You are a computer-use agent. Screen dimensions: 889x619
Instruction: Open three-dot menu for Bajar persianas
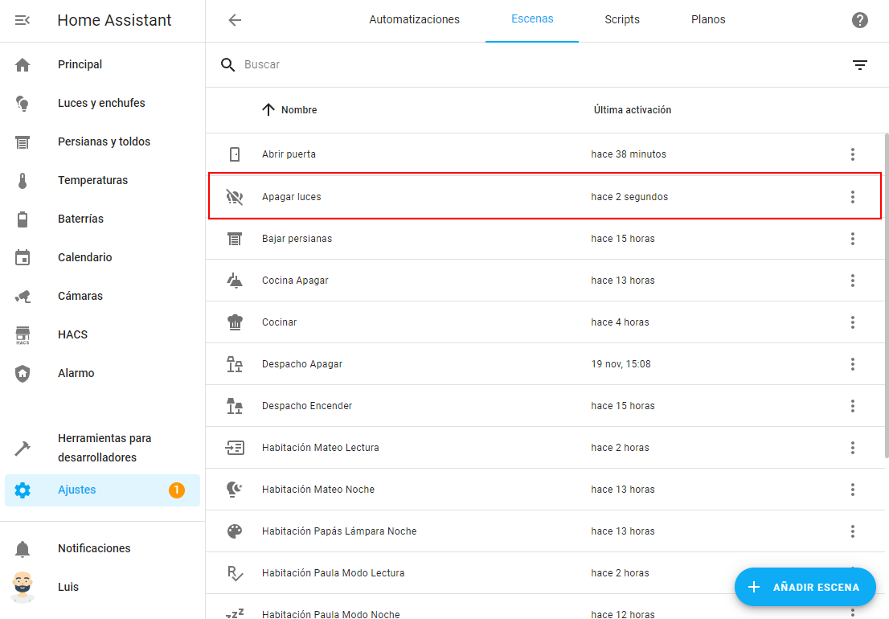[853, 239]
